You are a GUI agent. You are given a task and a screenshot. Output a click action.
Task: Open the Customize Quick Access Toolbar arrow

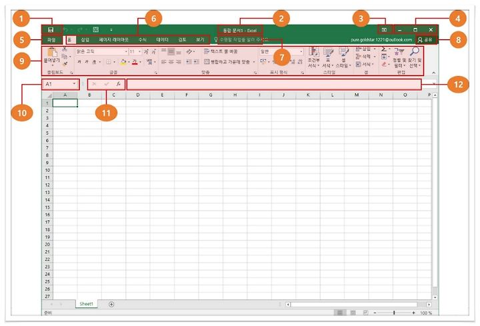(x=111, y=30)
